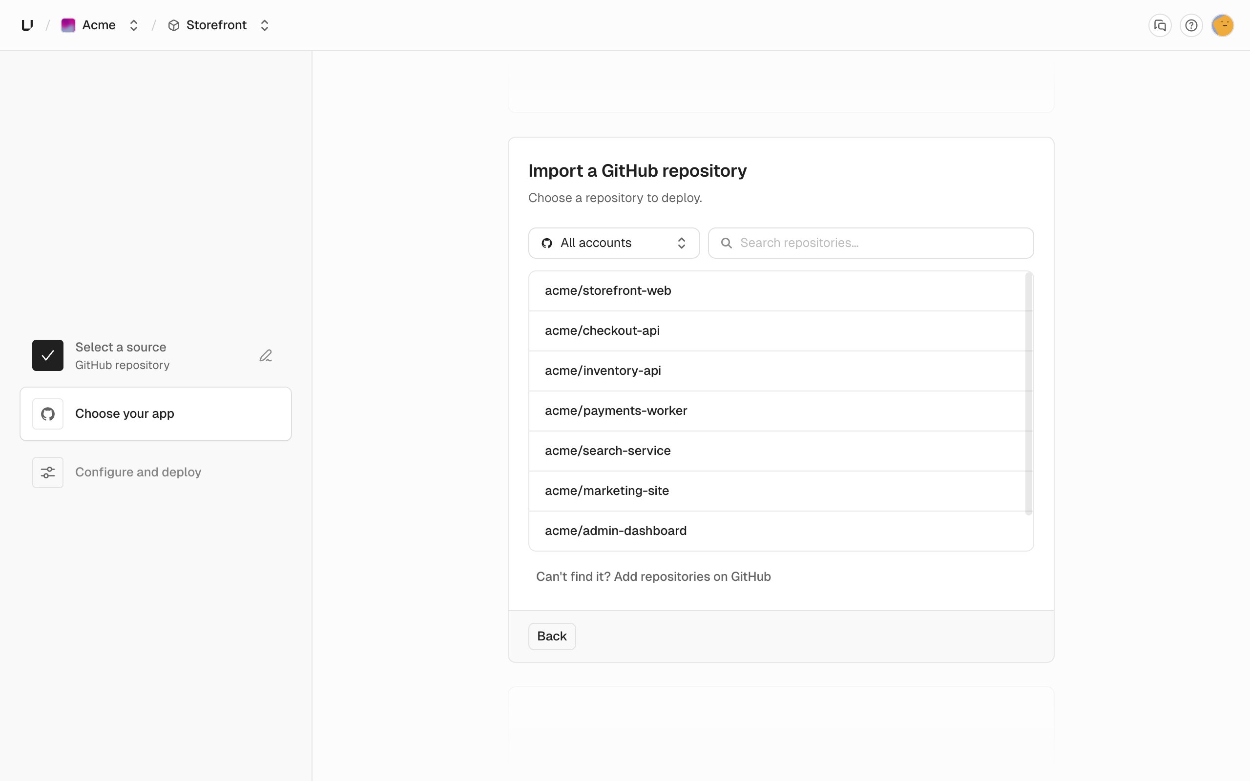This screenshot has height=781, width=1250.
Task: Click the completed checkmark for Select a source
Action: pos(48,355)
